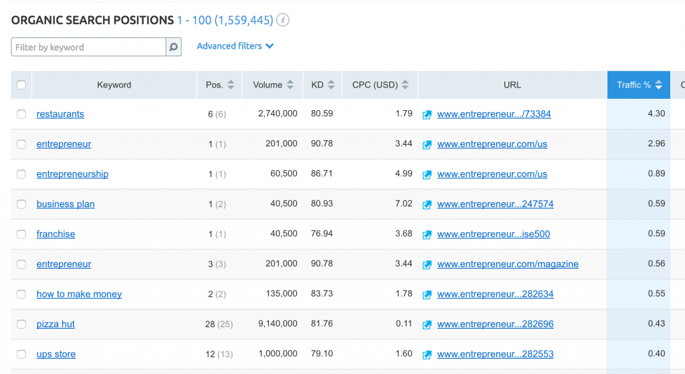Click the Filter by keyword input field
This screenshot has height=374, width=685.
click(x=88, y=47)
